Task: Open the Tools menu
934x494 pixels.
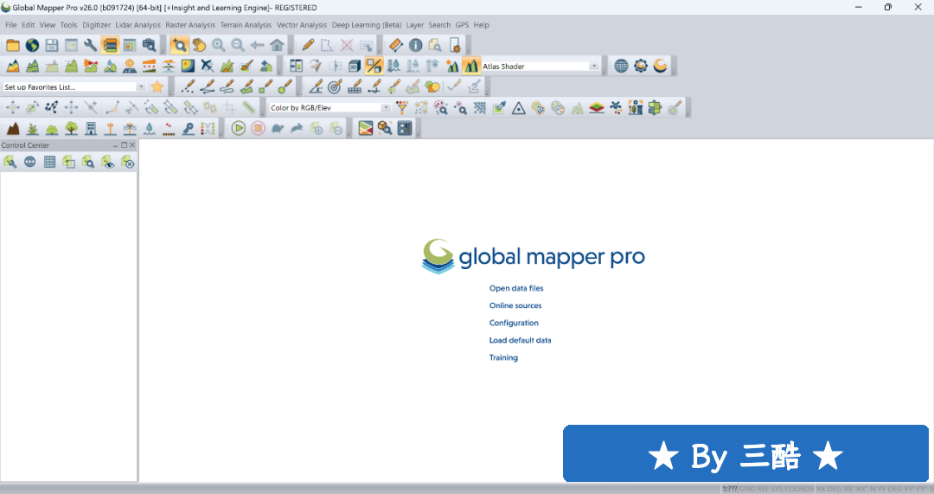Action: click(68, 25)
